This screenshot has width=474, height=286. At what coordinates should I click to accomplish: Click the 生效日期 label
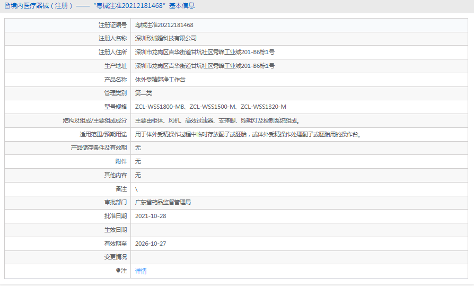tap(116, 230)
